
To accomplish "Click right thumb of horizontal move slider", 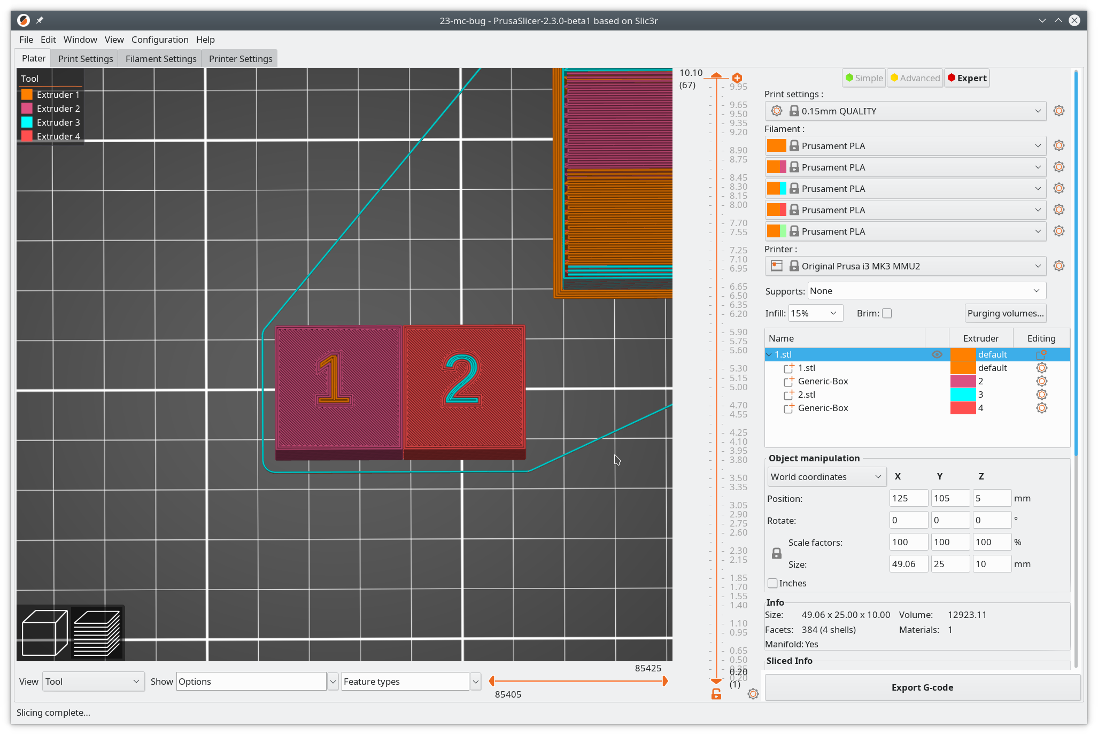I will 665,681.
